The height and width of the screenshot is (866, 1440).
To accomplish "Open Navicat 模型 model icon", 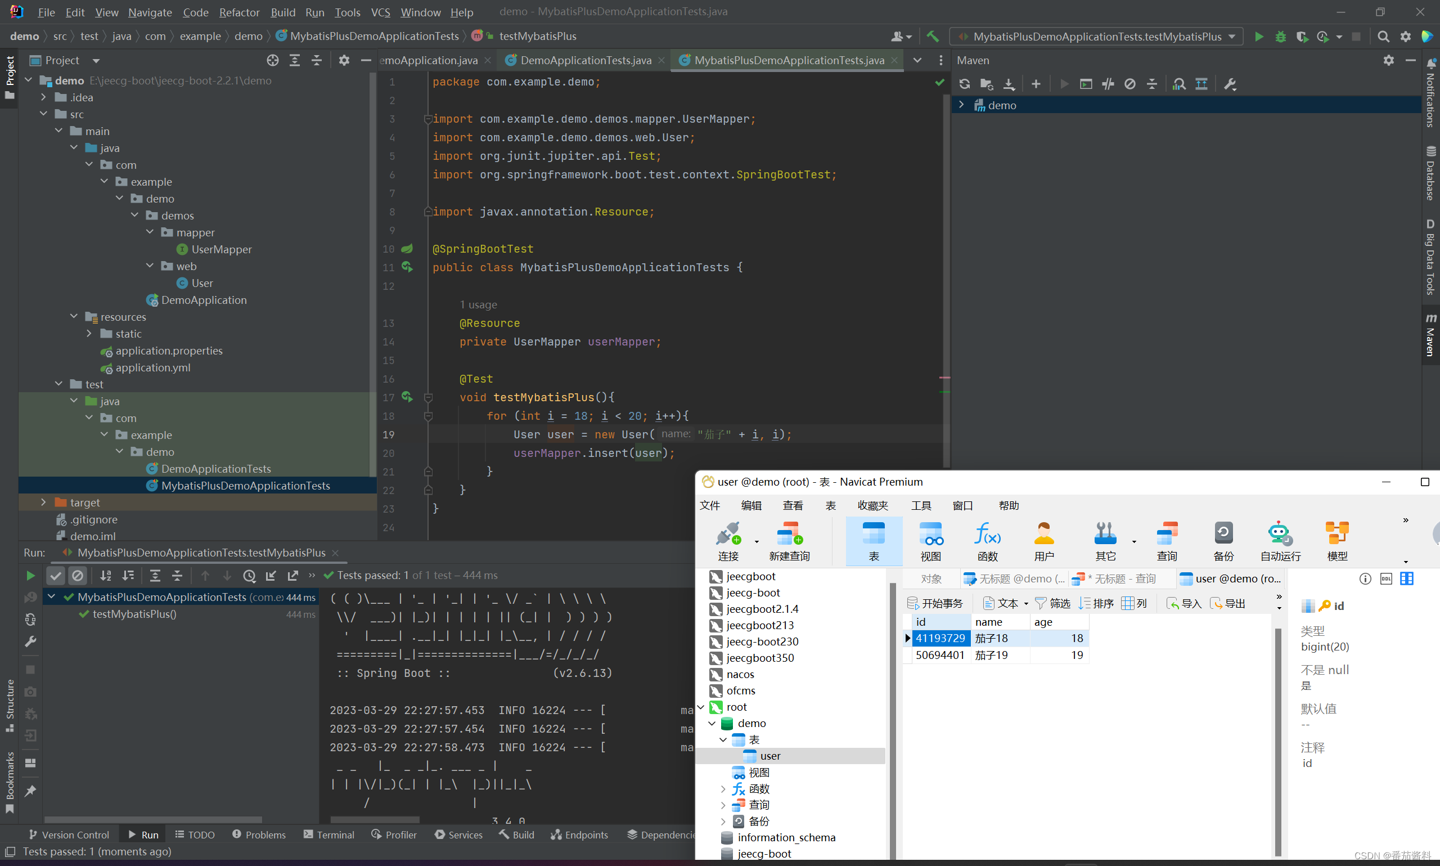I will [1338, 541].
